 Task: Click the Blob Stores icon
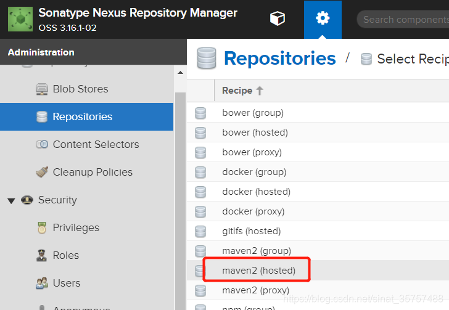[42, 89]
